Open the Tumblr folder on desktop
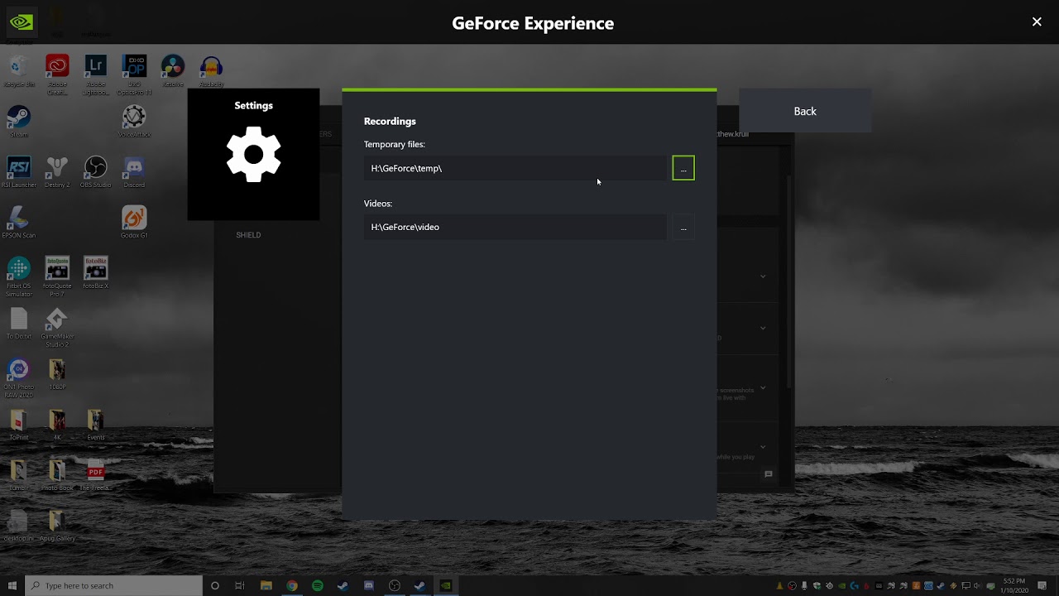1059x596 pixels. pos(18,475)
